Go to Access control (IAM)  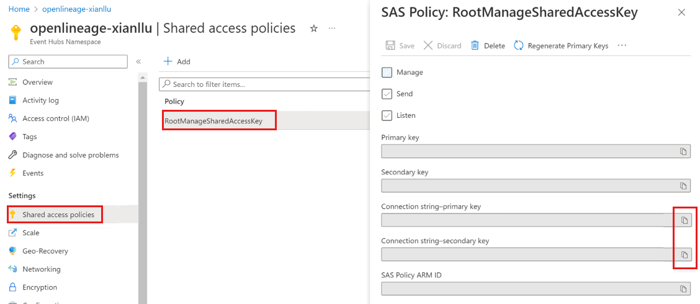[55, 118]
